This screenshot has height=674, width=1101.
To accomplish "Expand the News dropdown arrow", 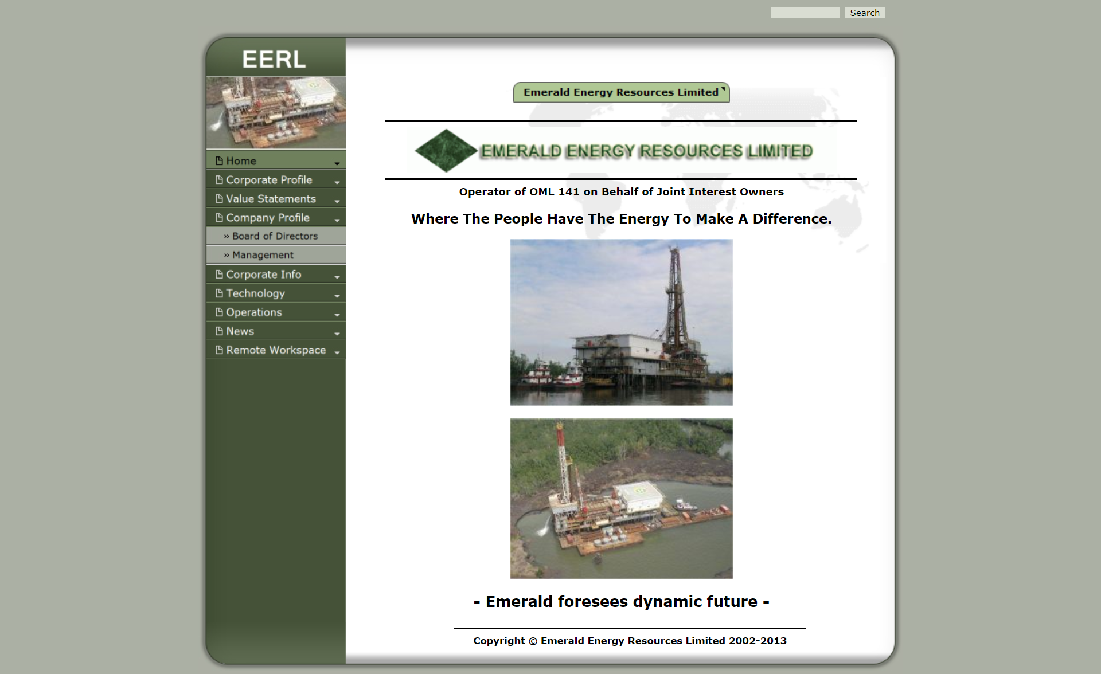I will pyautogui.click(x=337, y=333).
